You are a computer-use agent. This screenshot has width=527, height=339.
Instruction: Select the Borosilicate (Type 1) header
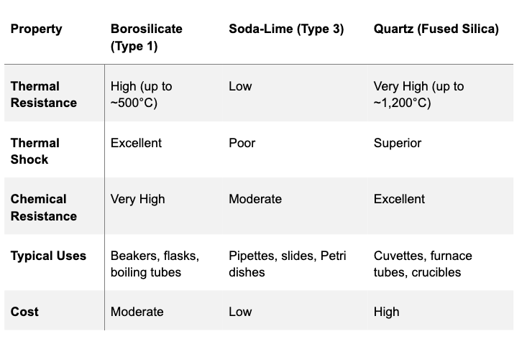pyautogui.click(x=146, y=37)
